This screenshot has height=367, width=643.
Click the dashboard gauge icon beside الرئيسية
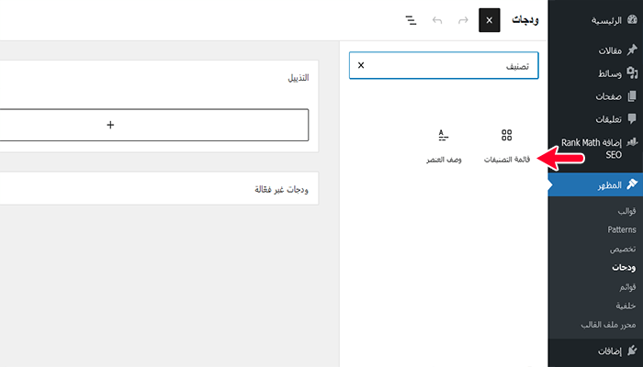(x=632, y=20)
